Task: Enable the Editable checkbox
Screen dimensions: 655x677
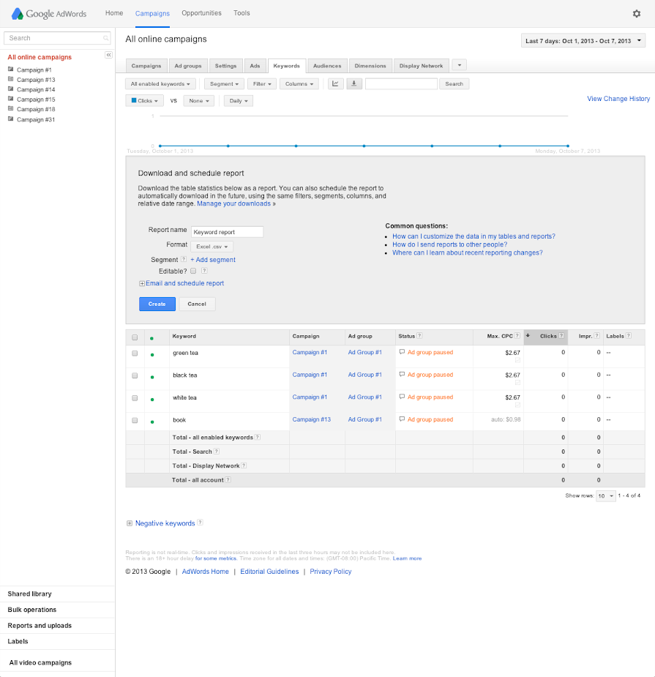Action: pos(194,271)
